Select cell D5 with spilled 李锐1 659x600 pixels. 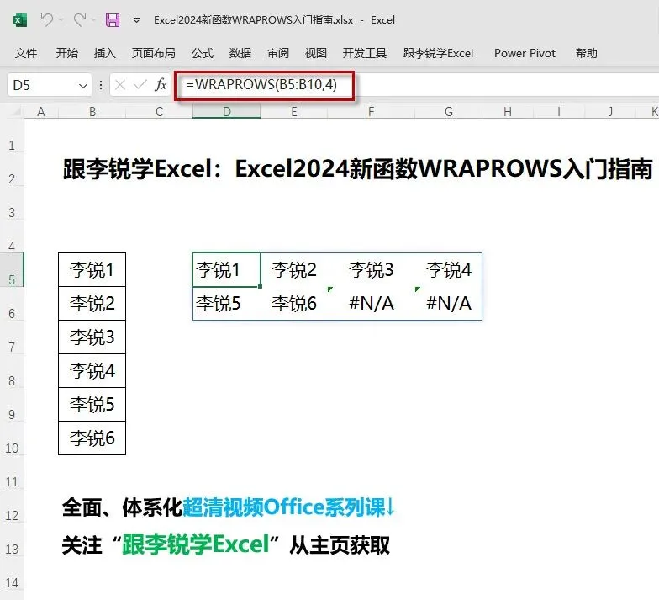[x=227, y=269]
